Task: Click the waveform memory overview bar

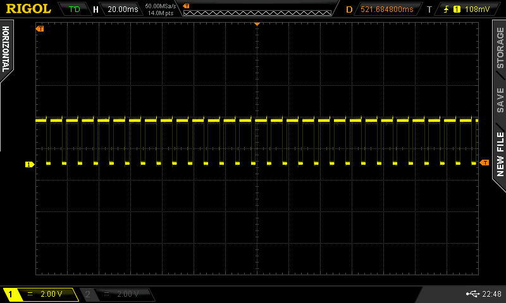Action: [257, 13]
